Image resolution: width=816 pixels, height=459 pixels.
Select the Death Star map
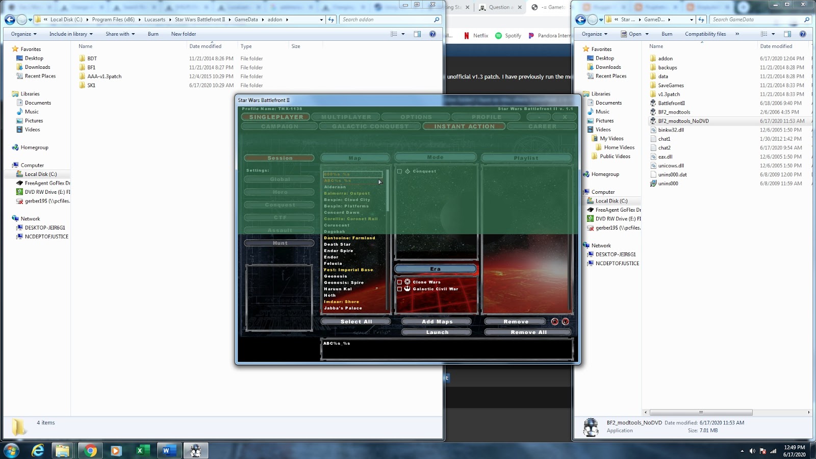pyautogui.click(x=337, y=244)
